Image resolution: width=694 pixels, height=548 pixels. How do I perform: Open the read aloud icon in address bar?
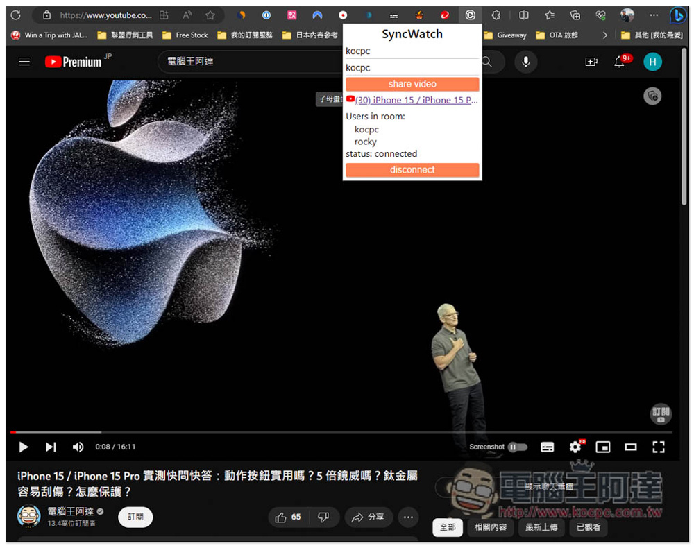(x=187, y=15)
